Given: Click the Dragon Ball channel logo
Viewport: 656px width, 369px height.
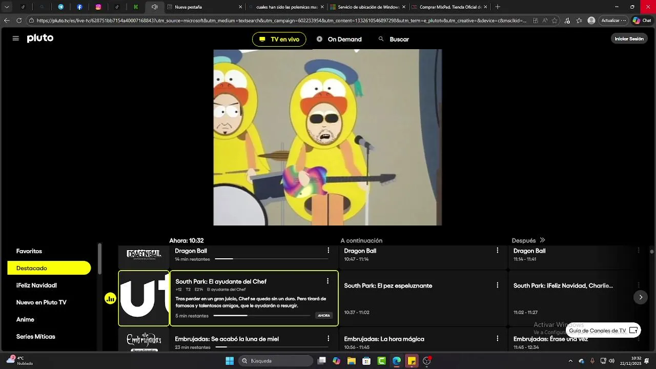Looking at the screenshot, I should click(x=144, y=254).
